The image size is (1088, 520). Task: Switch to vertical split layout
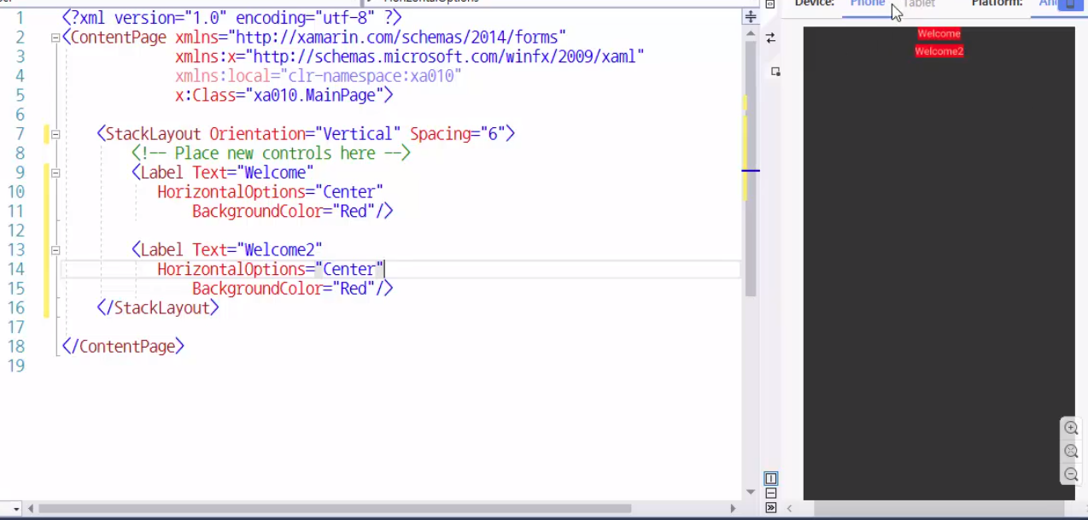point(770,478)
